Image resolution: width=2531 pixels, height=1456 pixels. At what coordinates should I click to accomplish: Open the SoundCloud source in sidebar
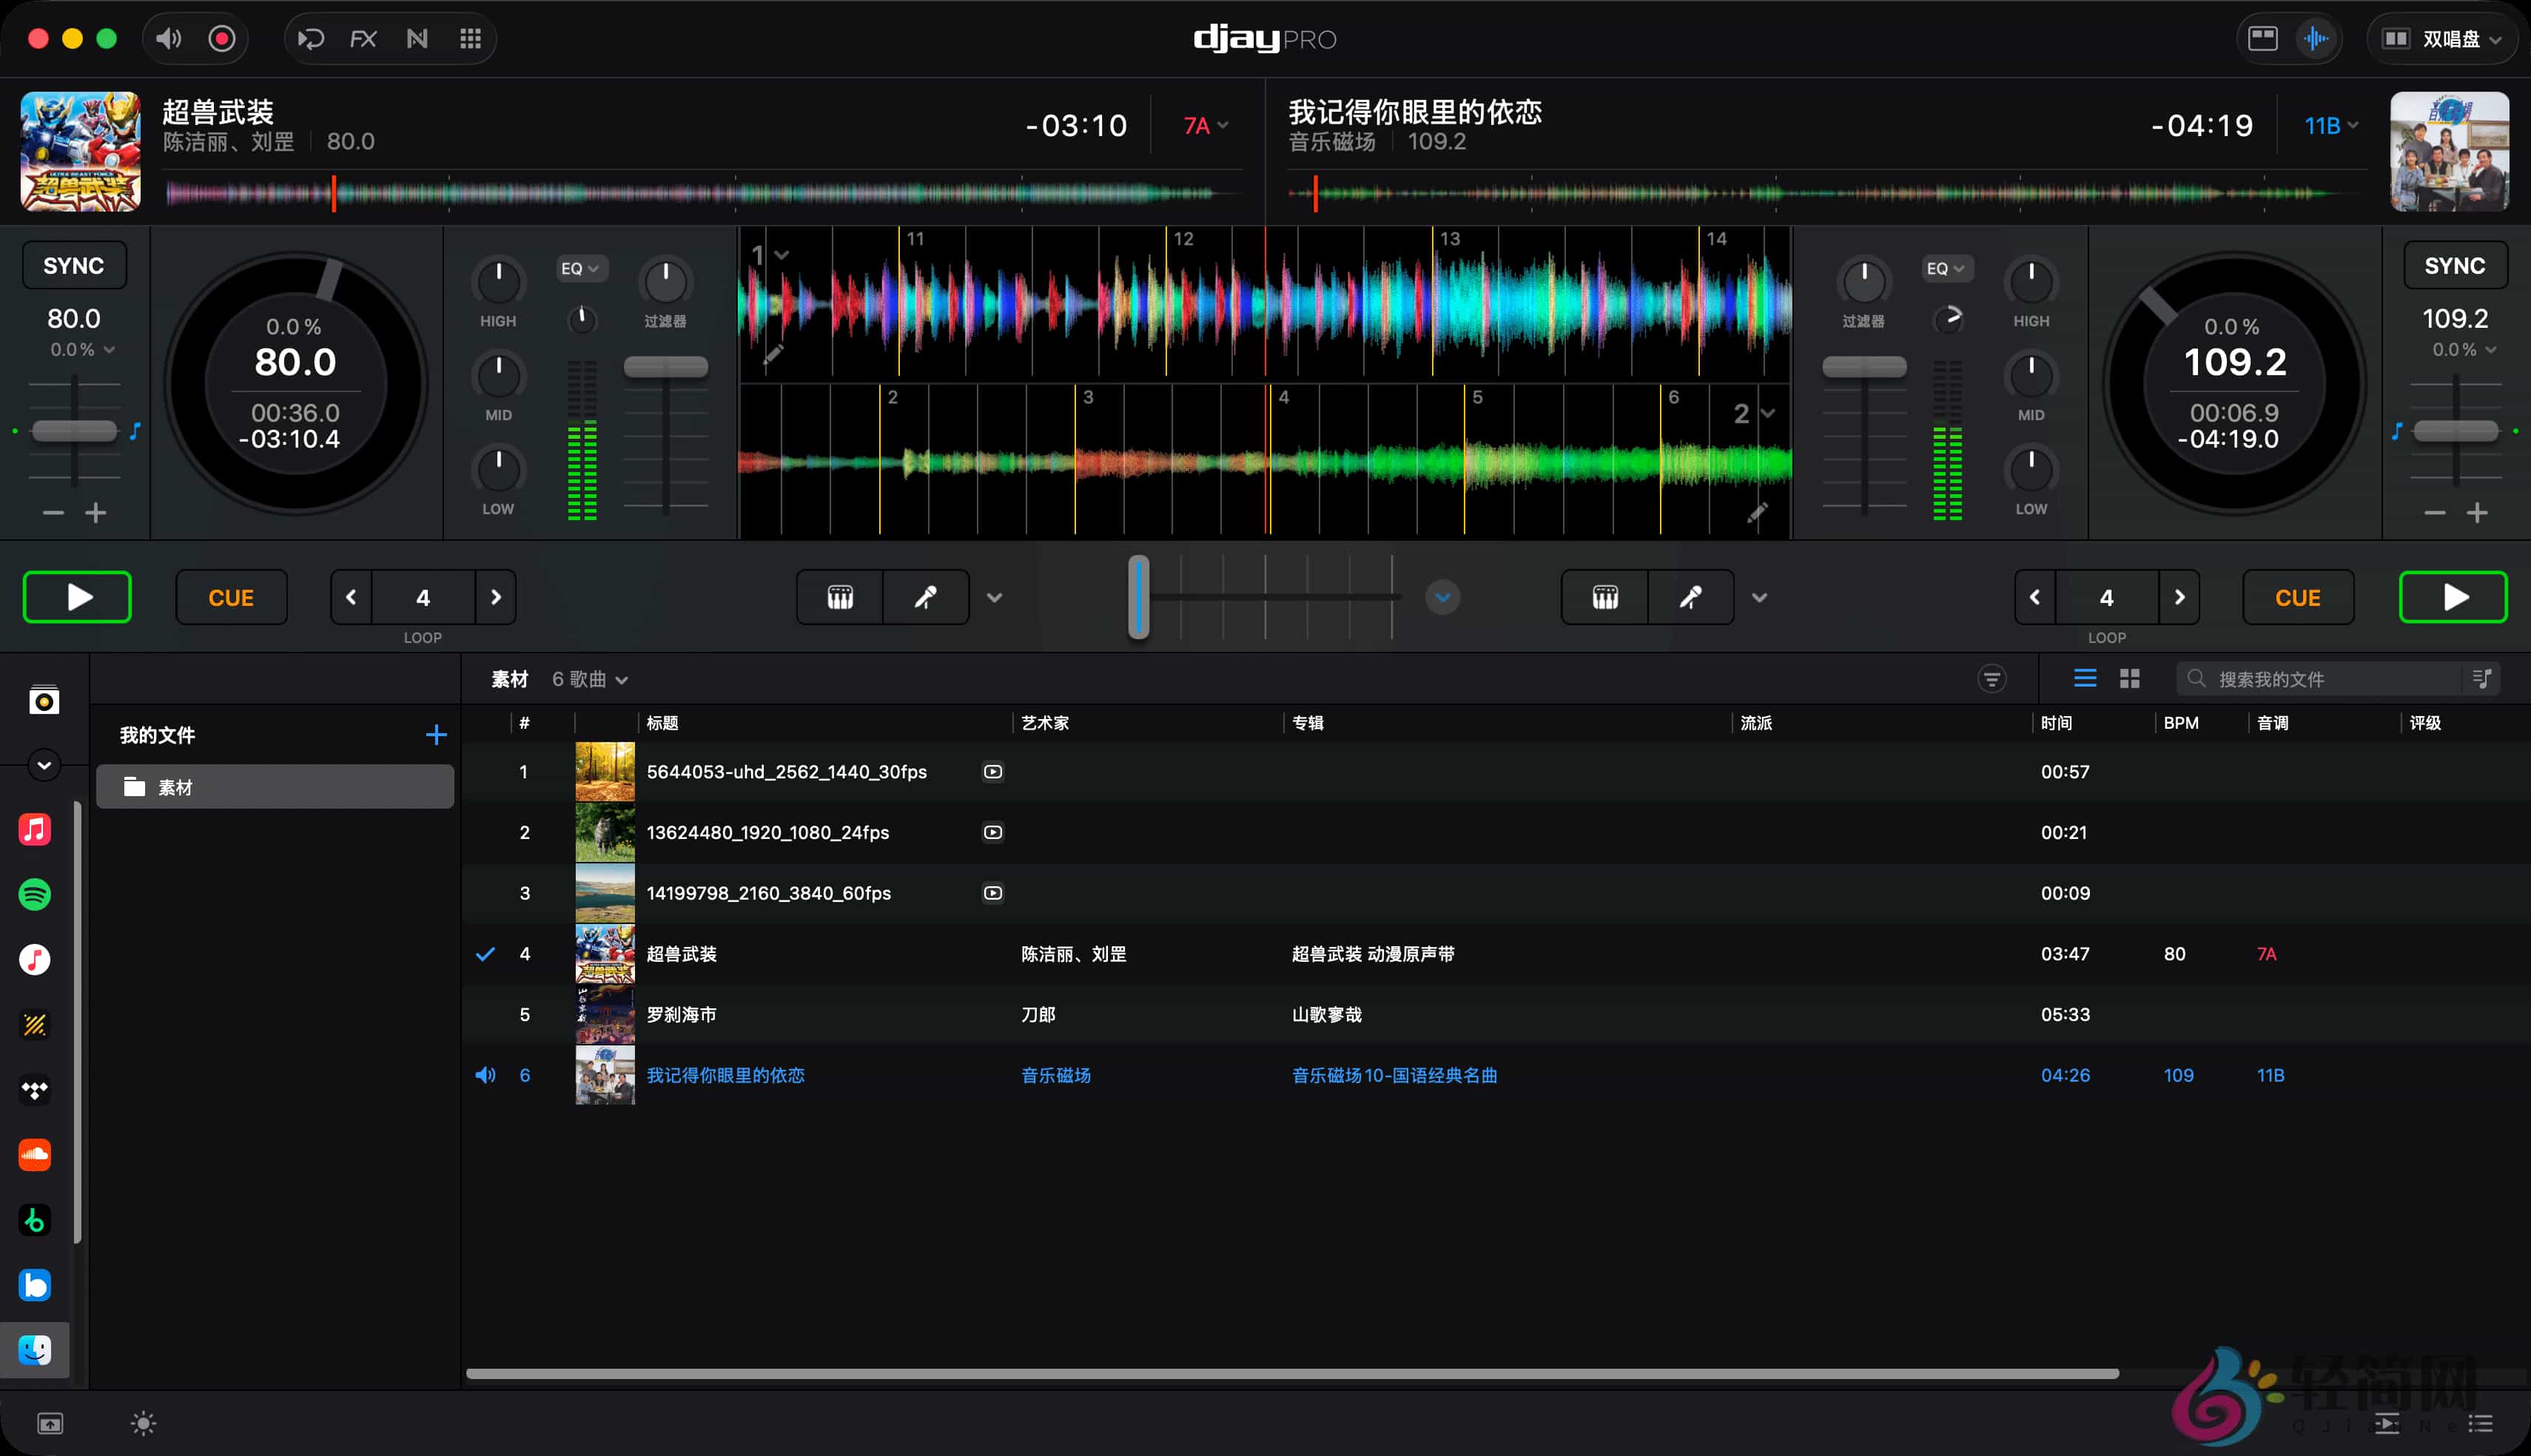(35, 1154)
